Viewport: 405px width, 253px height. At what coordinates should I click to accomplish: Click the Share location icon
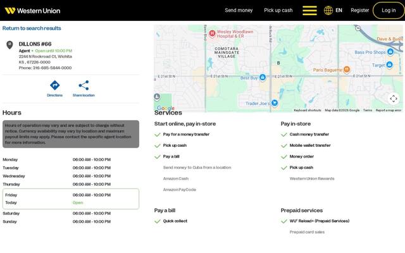click(84, 85)
